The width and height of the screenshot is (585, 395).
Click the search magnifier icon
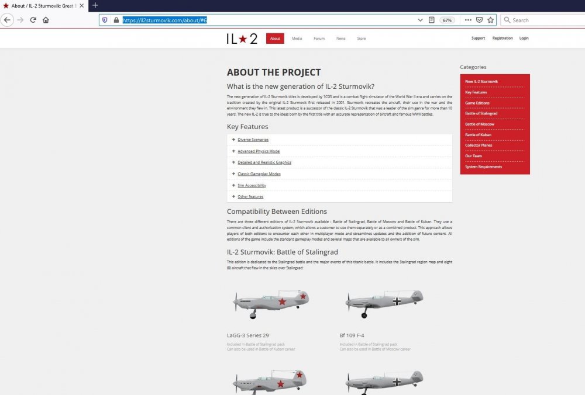click(507, 19)
